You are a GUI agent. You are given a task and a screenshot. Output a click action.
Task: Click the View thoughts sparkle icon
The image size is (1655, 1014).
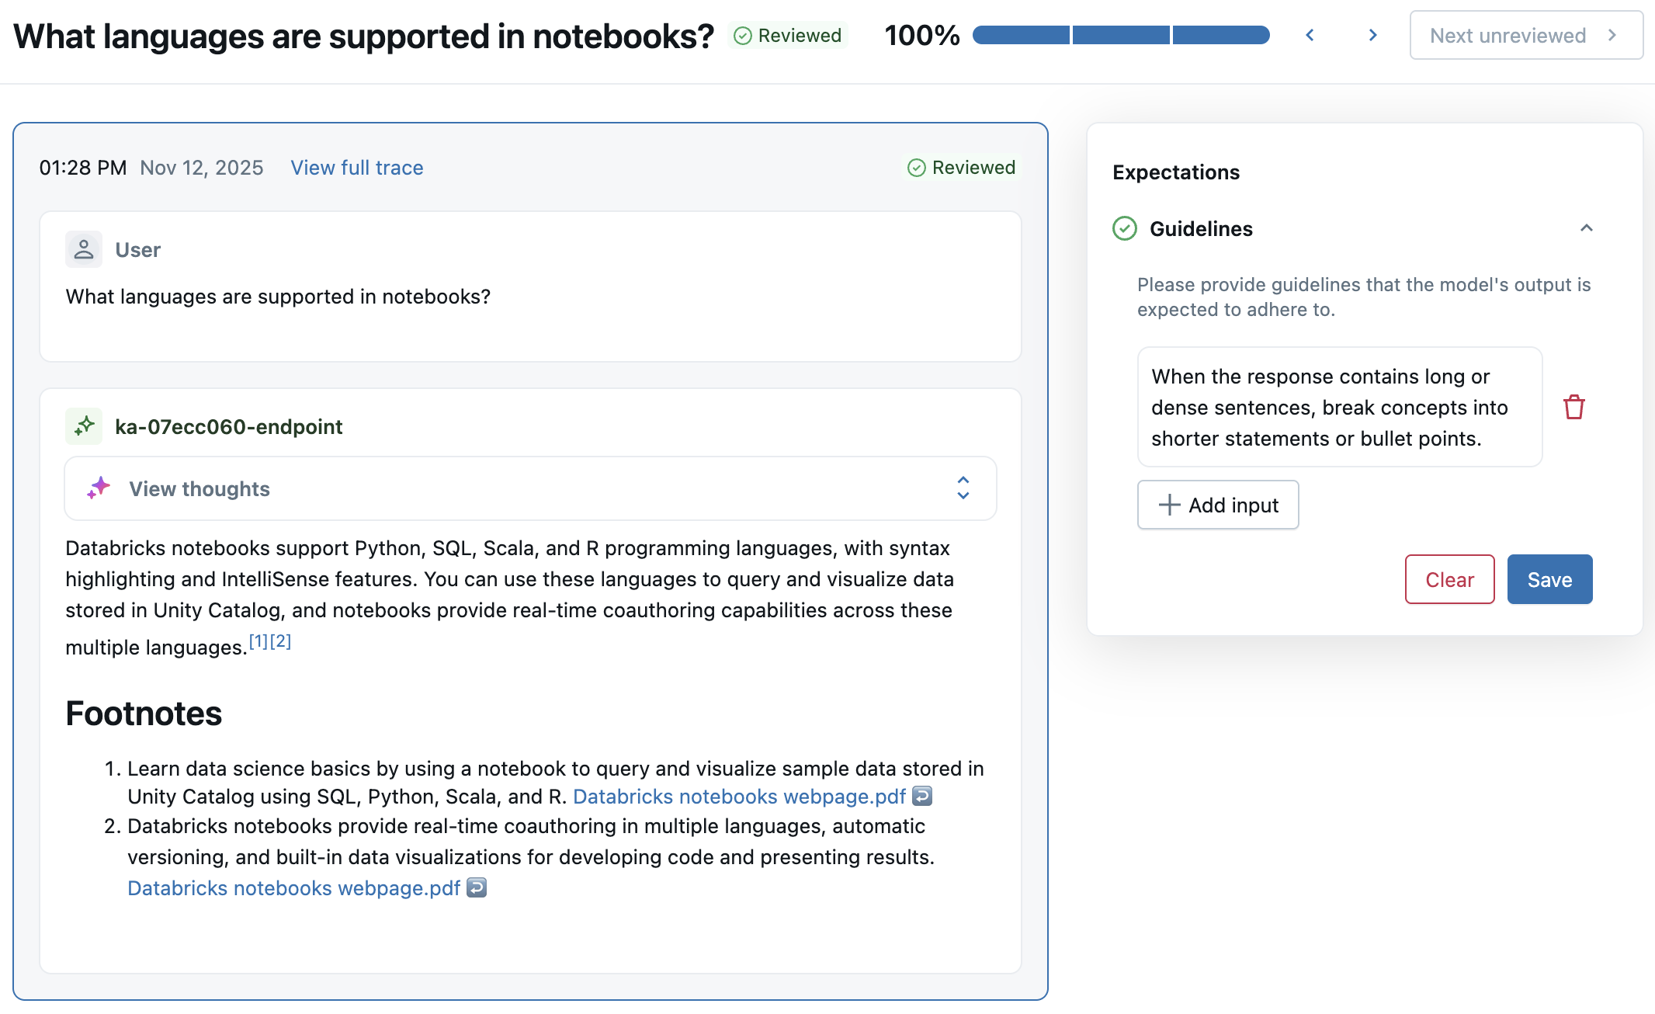99,488
